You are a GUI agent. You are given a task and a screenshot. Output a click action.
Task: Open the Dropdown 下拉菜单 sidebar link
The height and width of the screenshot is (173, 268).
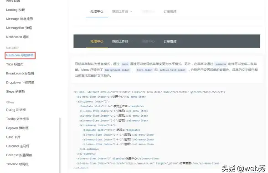coord(20,83)
